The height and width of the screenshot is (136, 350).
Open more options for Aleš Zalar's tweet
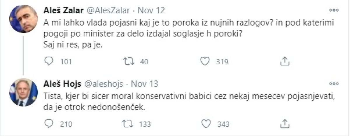pyautogui.click(x=333, y=10)
